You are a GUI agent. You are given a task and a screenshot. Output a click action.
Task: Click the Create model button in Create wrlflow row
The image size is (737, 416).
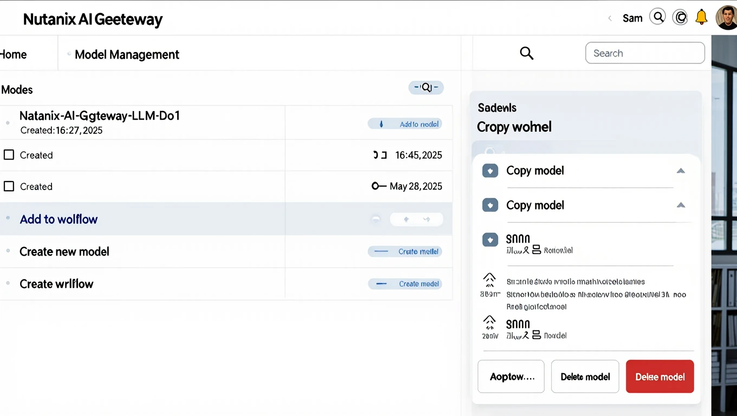pyautogui.click(x=405, y=284)
